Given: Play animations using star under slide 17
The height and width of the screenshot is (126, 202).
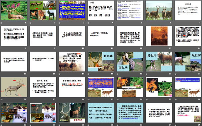Looking at the screenshot, I should [x=59, y=74].
